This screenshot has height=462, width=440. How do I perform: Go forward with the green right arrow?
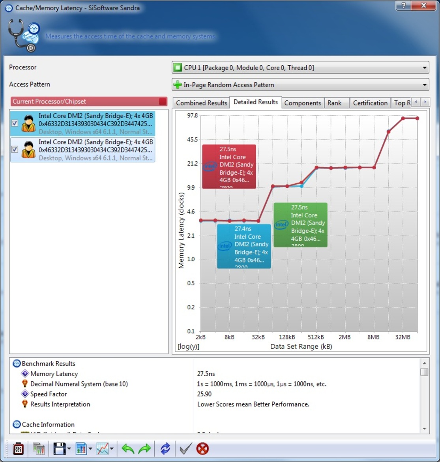[x=145, y=449]
